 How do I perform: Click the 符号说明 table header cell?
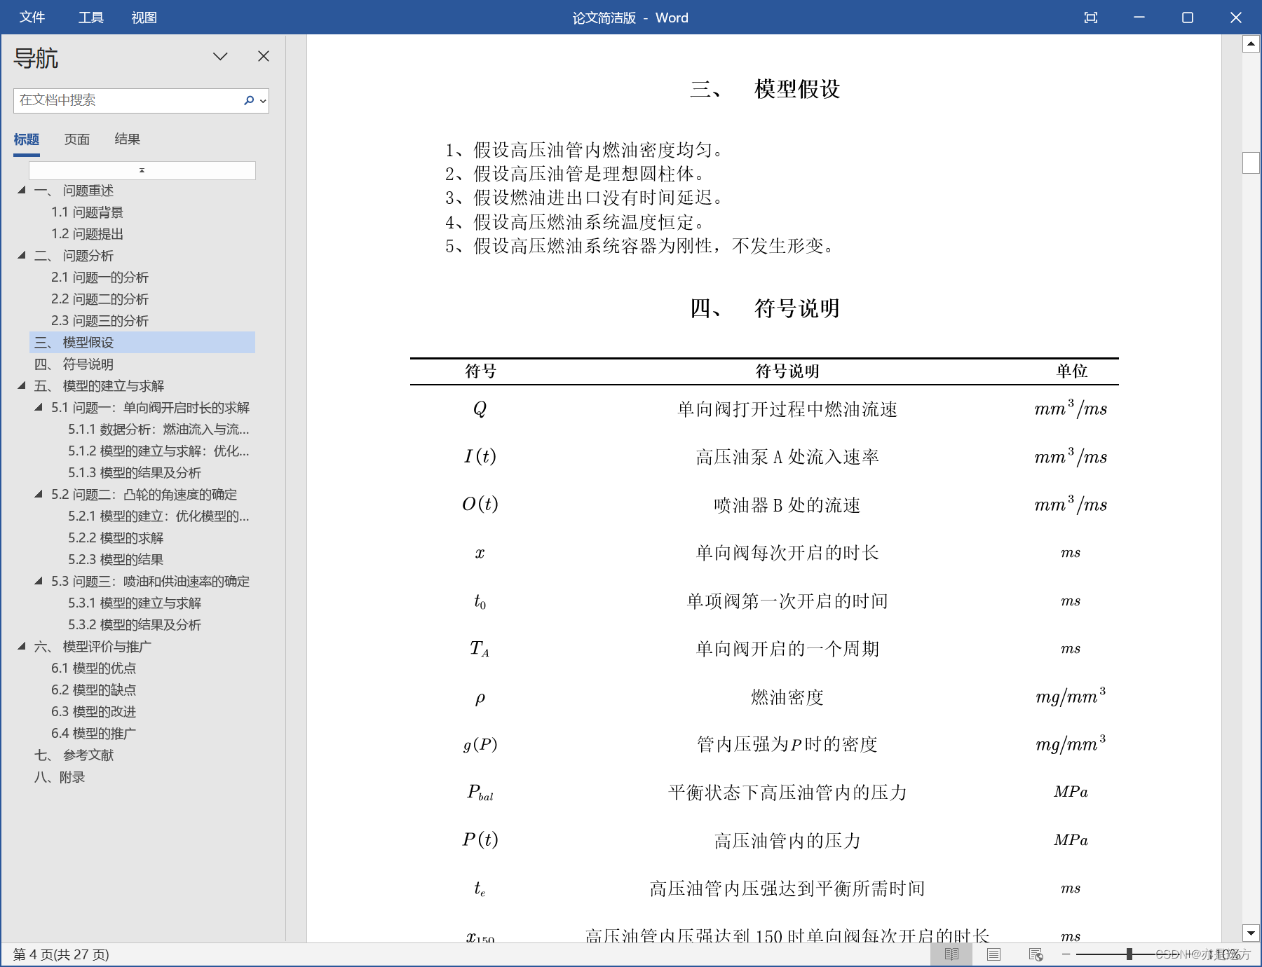coord(787,371)
